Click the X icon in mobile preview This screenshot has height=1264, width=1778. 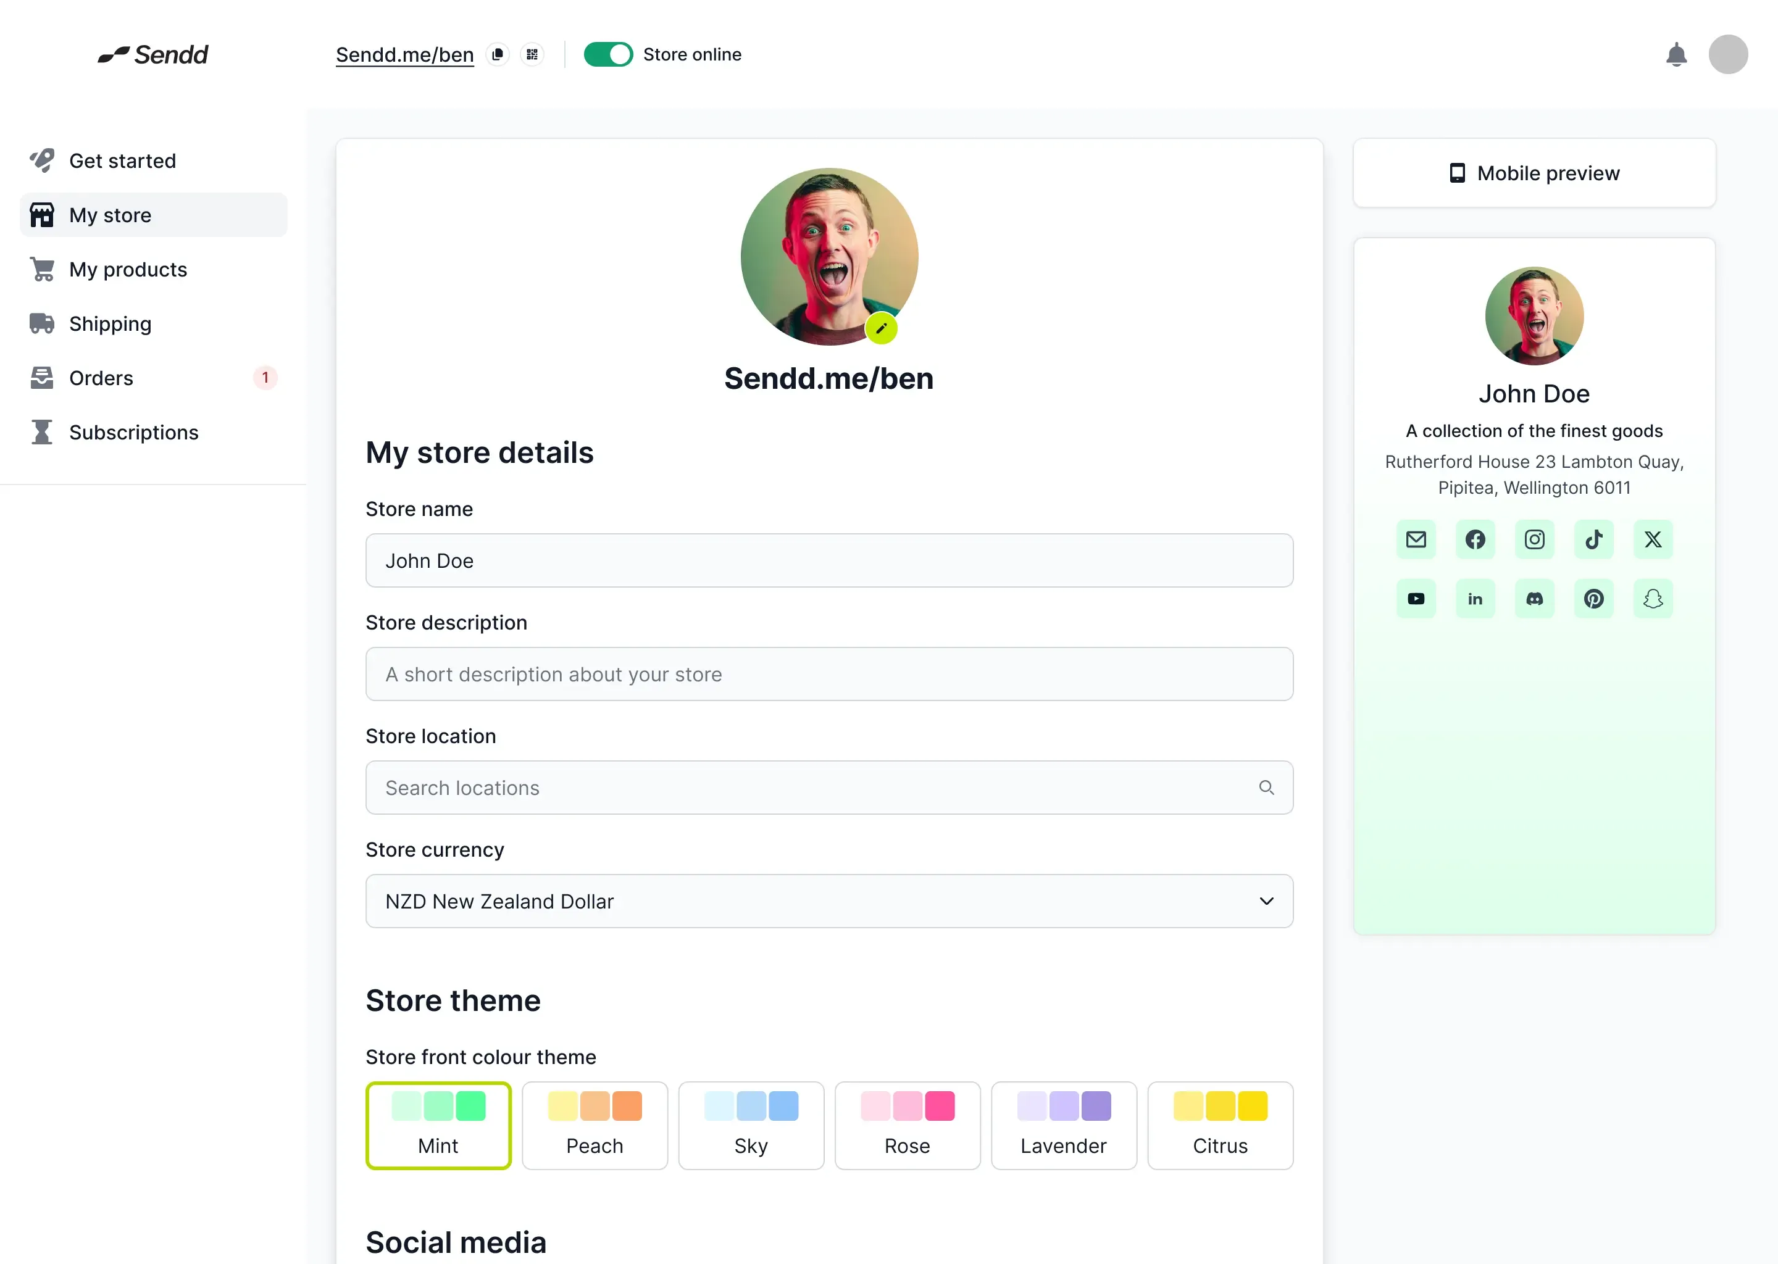[1653, 539]
